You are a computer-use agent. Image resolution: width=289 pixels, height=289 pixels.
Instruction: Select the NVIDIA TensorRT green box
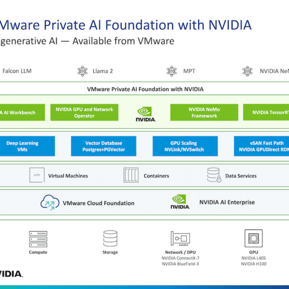(266, 113)
